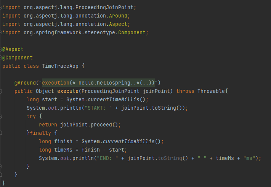Click currentTimeMillis on the start line

(113, 100)
